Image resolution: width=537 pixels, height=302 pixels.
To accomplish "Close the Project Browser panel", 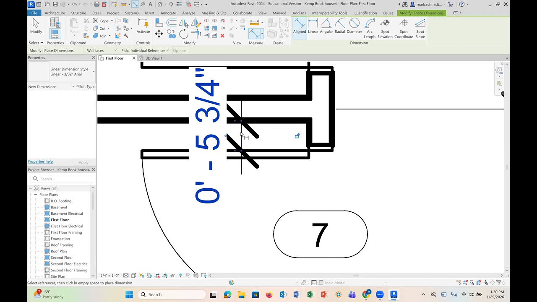I will tap(93, 170).
